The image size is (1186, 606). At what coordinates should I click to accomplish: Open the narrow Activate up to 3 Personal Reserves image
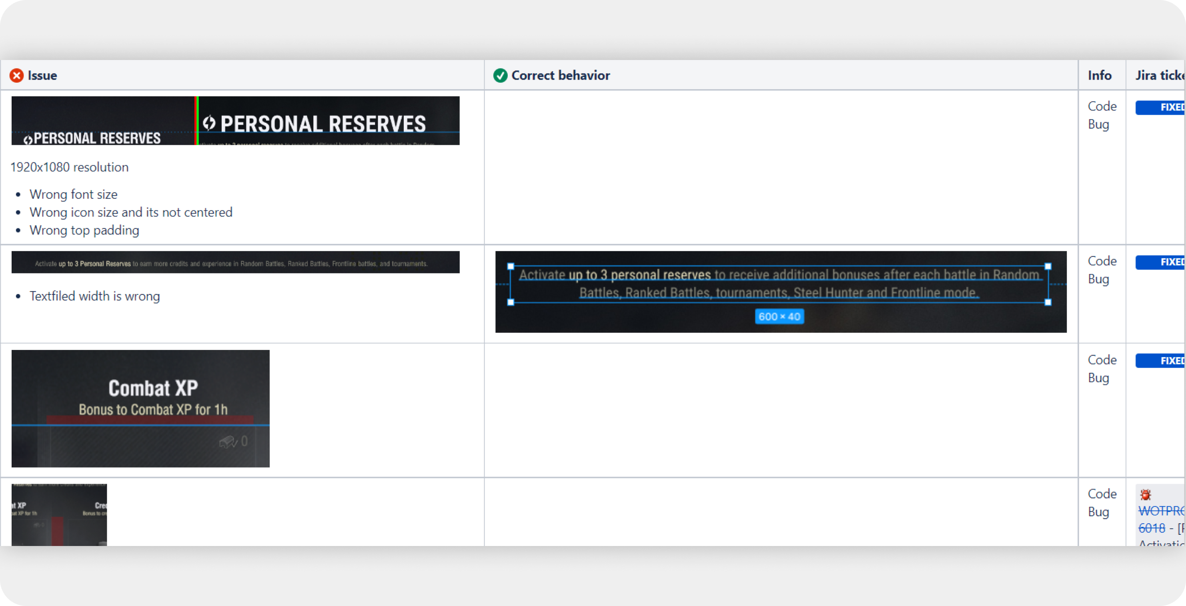pyautogui.click(x=235, y=262)
